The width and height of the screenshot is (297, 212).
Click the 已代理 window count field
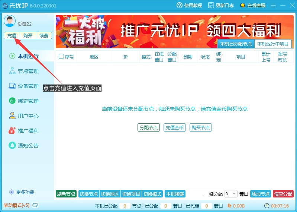tap(207, 206)
